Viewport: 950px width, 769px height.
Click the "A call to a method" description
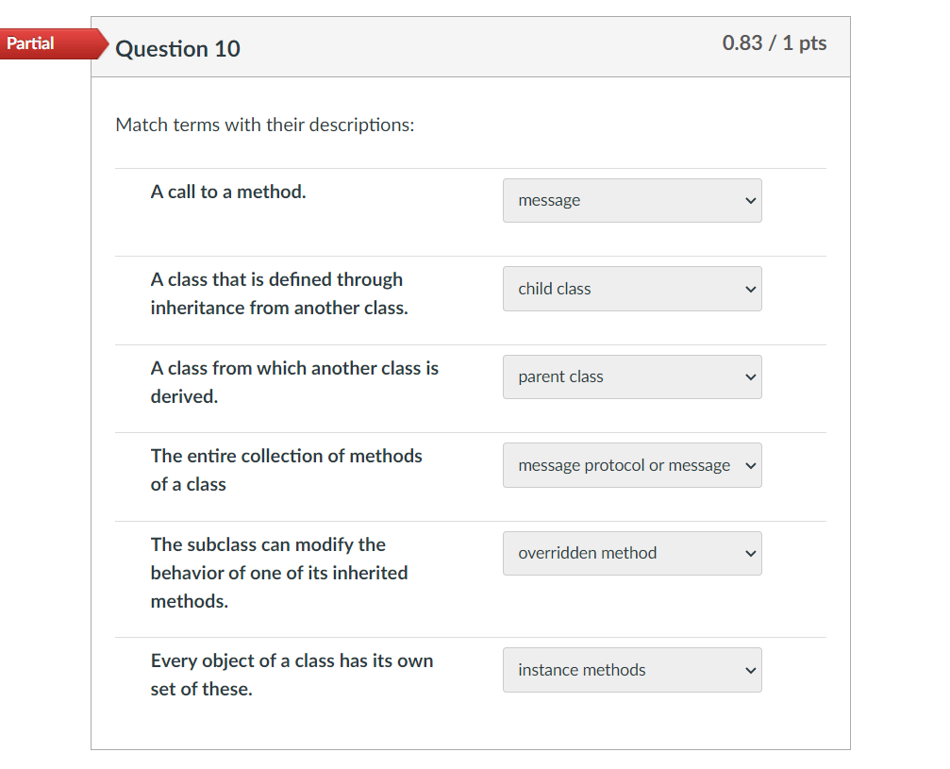(227, 192)
